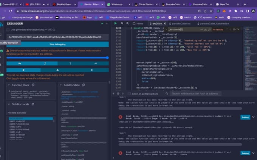Screen dimensions: 257x160
Task: Toggle find in selection icon
Action: point(234,29)
